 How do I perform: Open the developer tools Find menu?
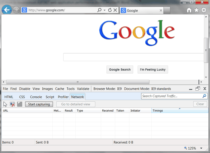(x=13, y=89)
